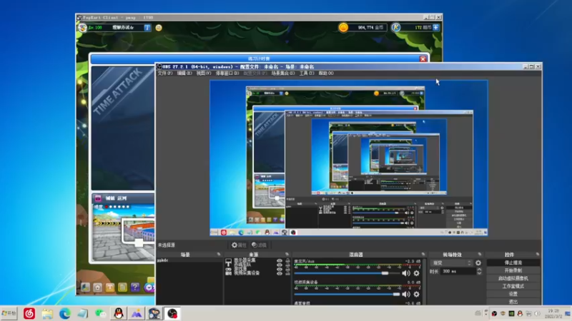572x321 pixels.
Task: Click 工作室模式 studio mode button
Action: (x=513, y=286)
